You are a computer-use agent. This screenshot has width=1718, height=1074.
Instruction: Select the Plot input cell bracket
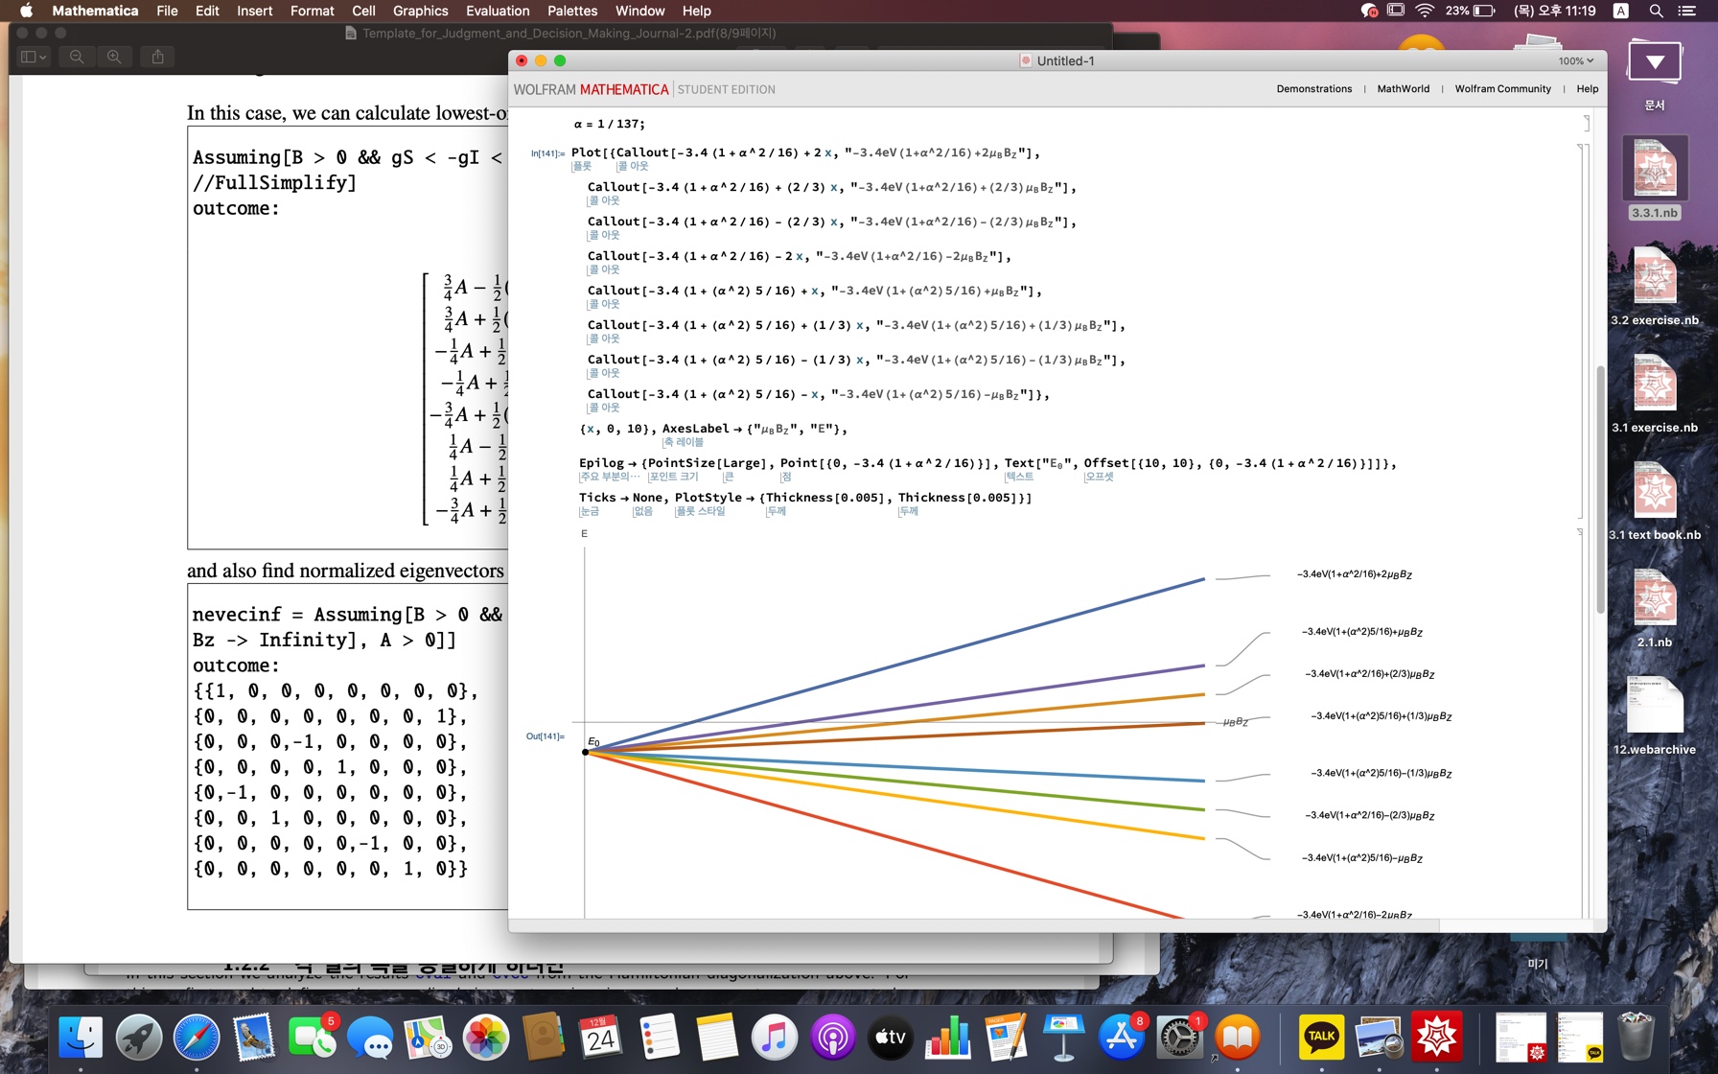coord(1582,331)
